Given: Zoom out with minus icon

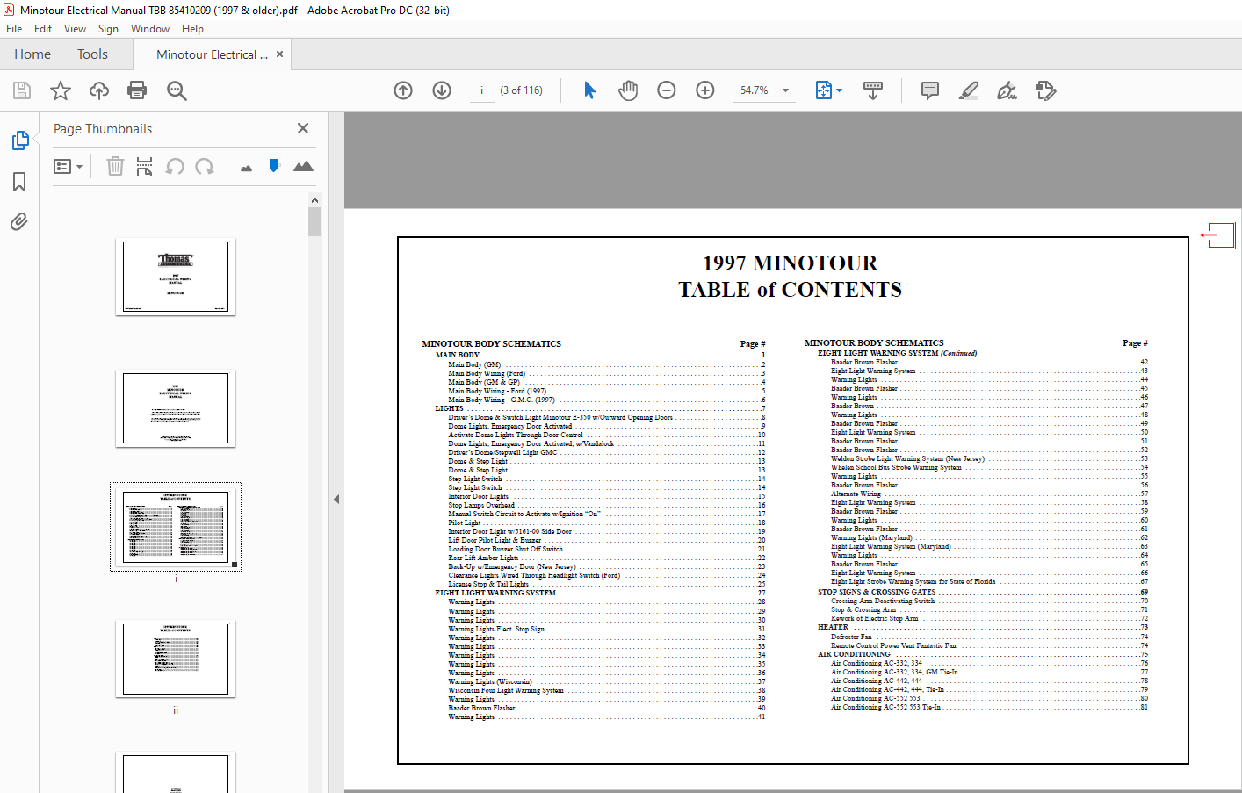Looking at the screenshot, I should pyautogui.click(x=667, y=90).
